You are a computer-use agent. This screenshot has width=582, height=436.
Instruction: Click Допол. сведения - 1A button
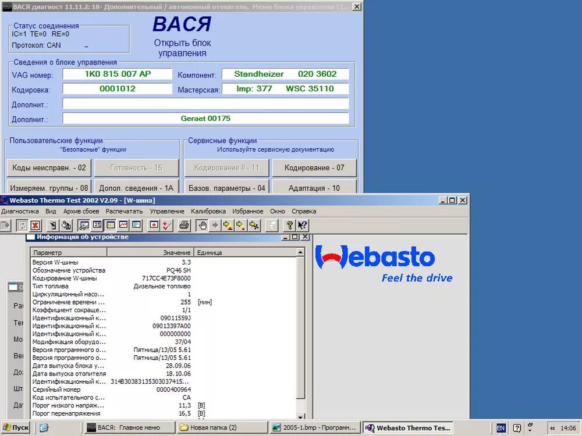[136, 187]
